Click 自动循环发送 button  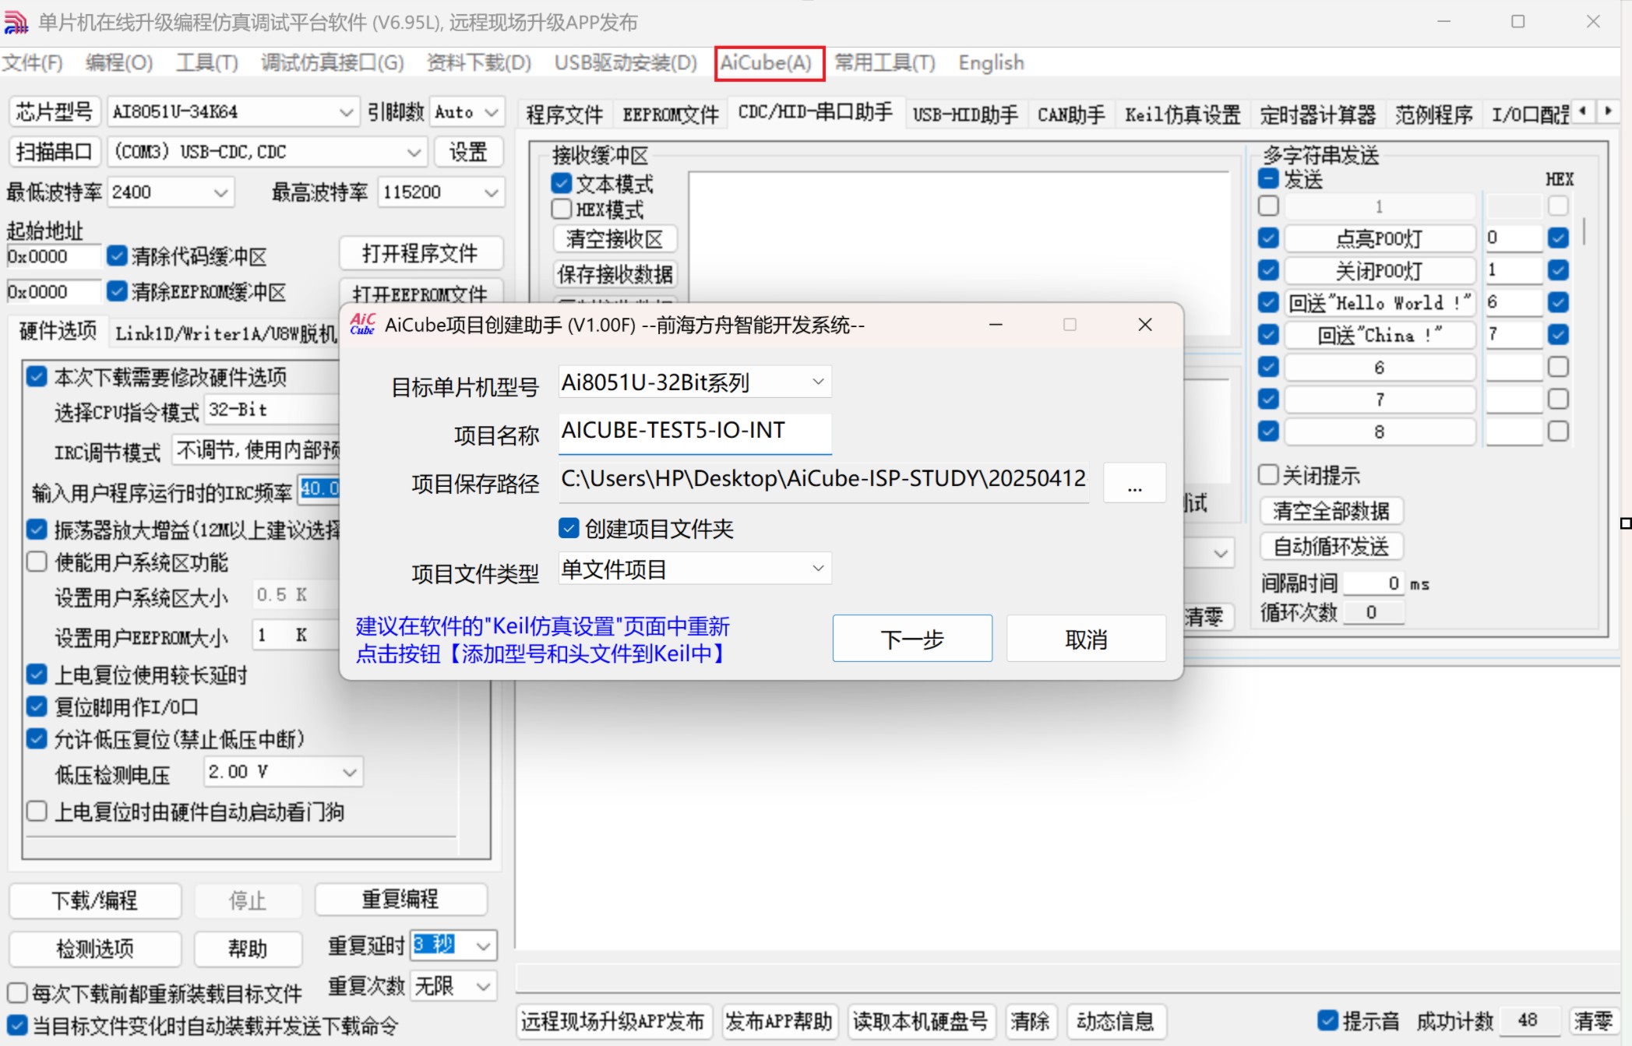(1331, 547)
